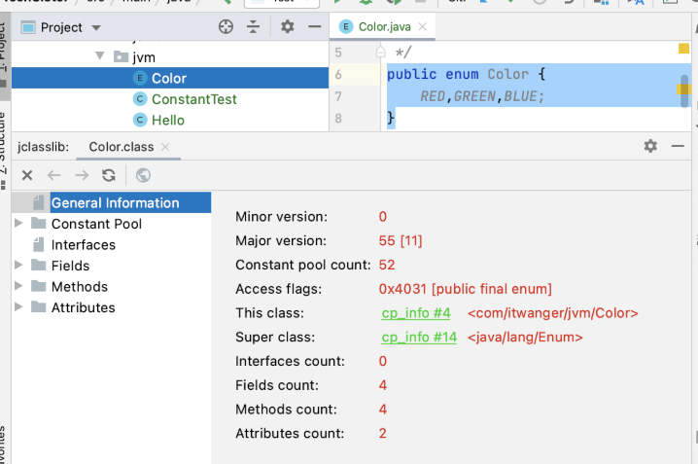Collapse the jvm folder

point(100,55)
